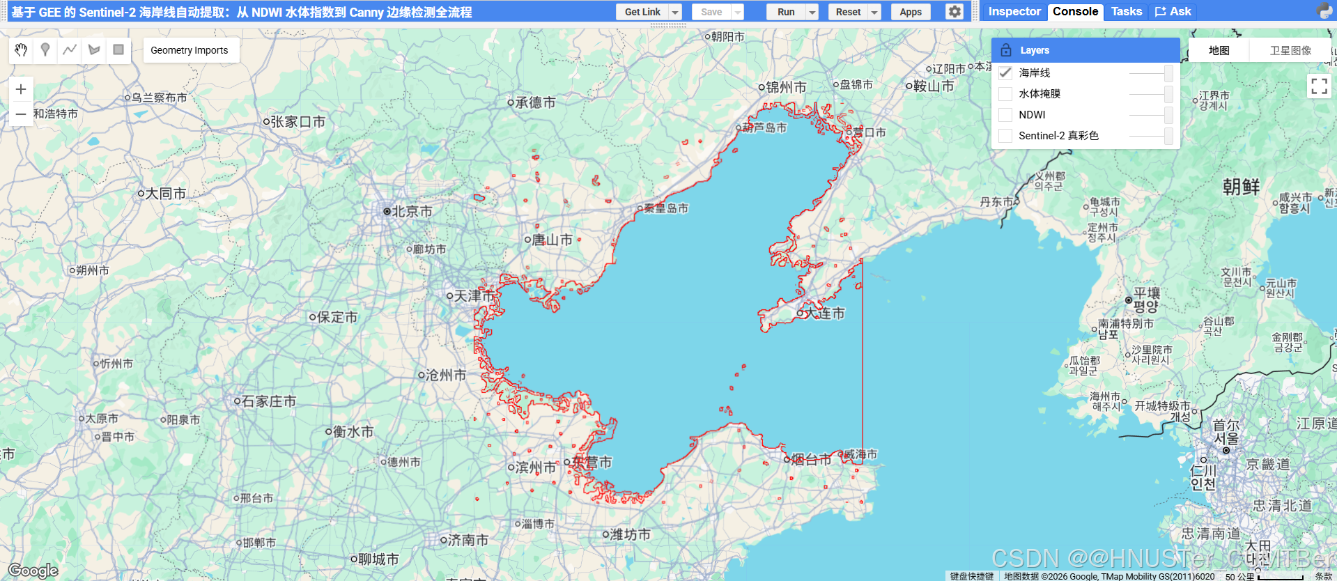Click the 大连市 label on the map
Viewport: 1337px width, 581px height.
tap(824, 313)
